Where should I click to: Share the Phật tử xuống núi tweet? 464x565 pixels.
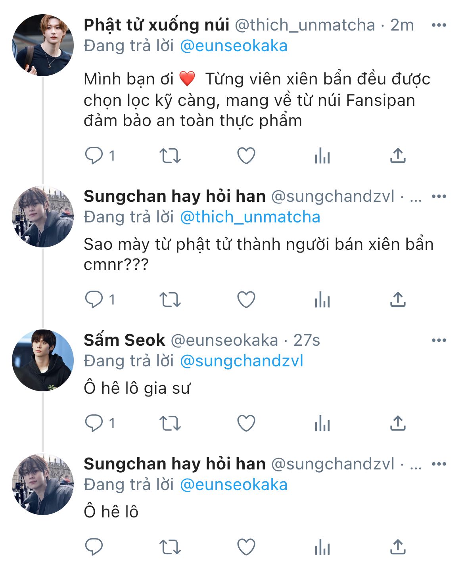[x=398, y=155]
